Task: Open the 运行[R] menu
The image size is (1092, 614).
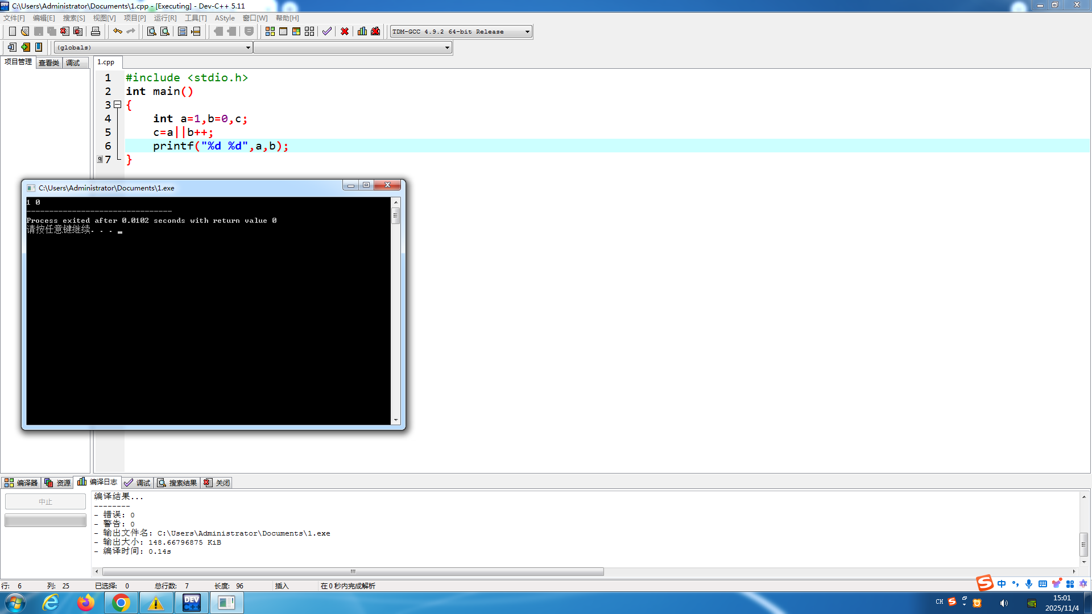Action: click(165, 18)
